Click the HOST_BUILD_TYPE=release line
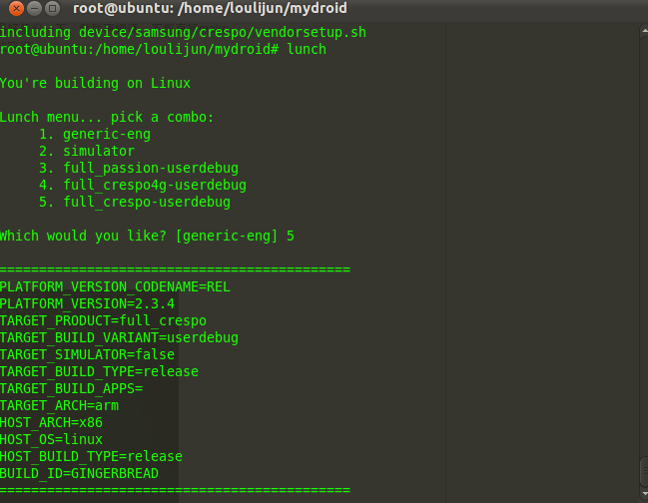The height and width of the screenshot is (503, 648). [x=91, y=456]
